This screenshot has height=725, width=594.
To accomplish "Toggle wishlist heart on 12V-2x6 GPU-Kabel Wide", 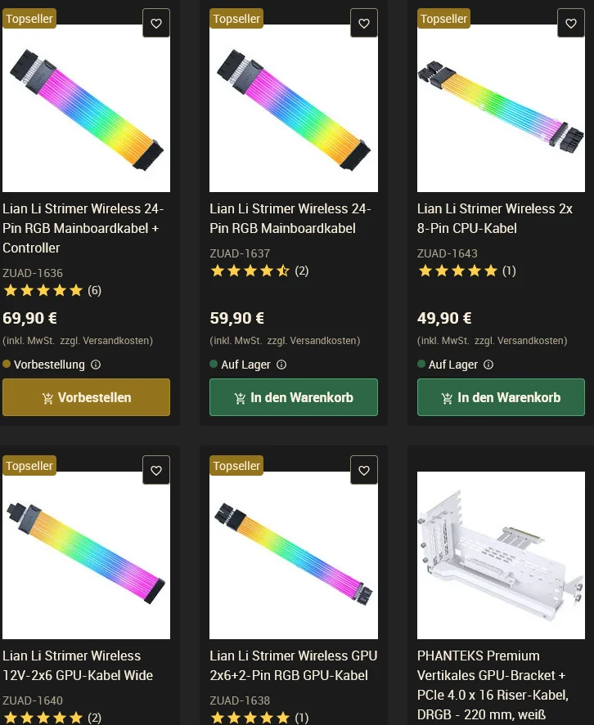I will point(156,471).
